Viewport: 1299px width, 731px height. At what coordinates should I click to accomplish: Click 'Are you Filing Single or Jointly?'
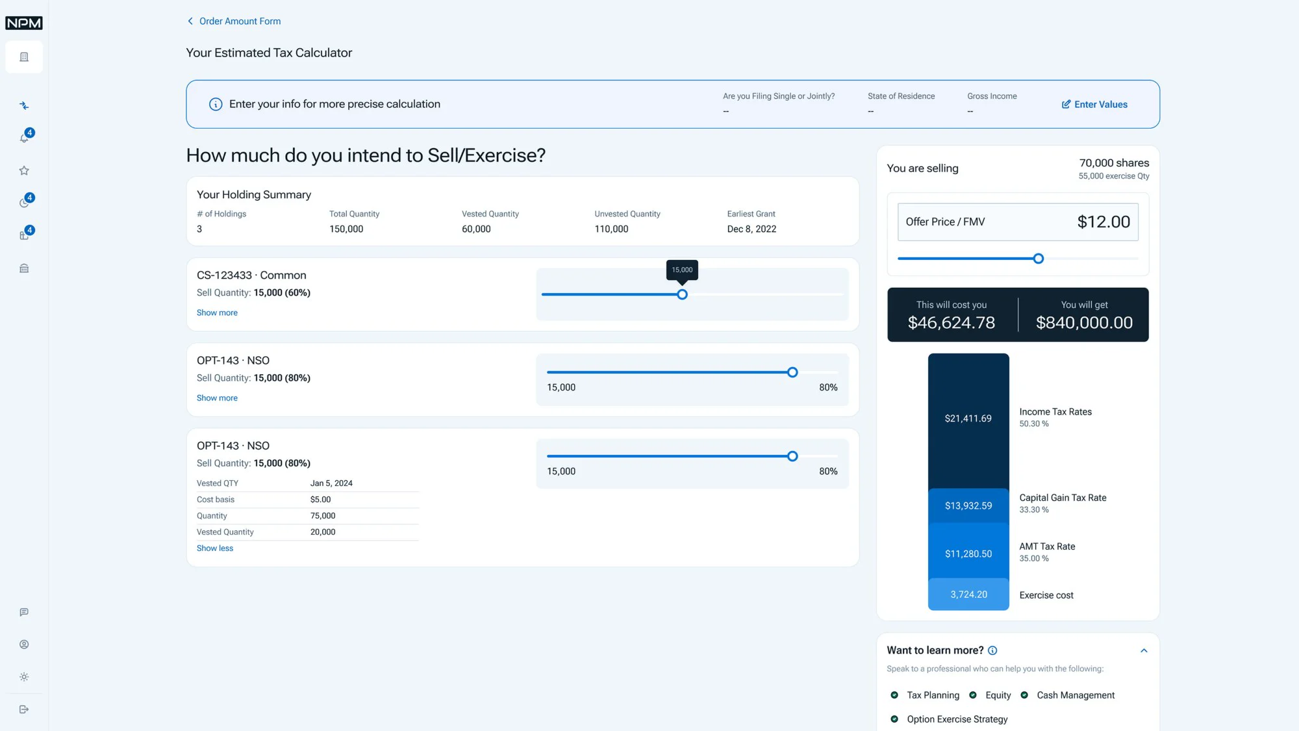coord(779,96)
